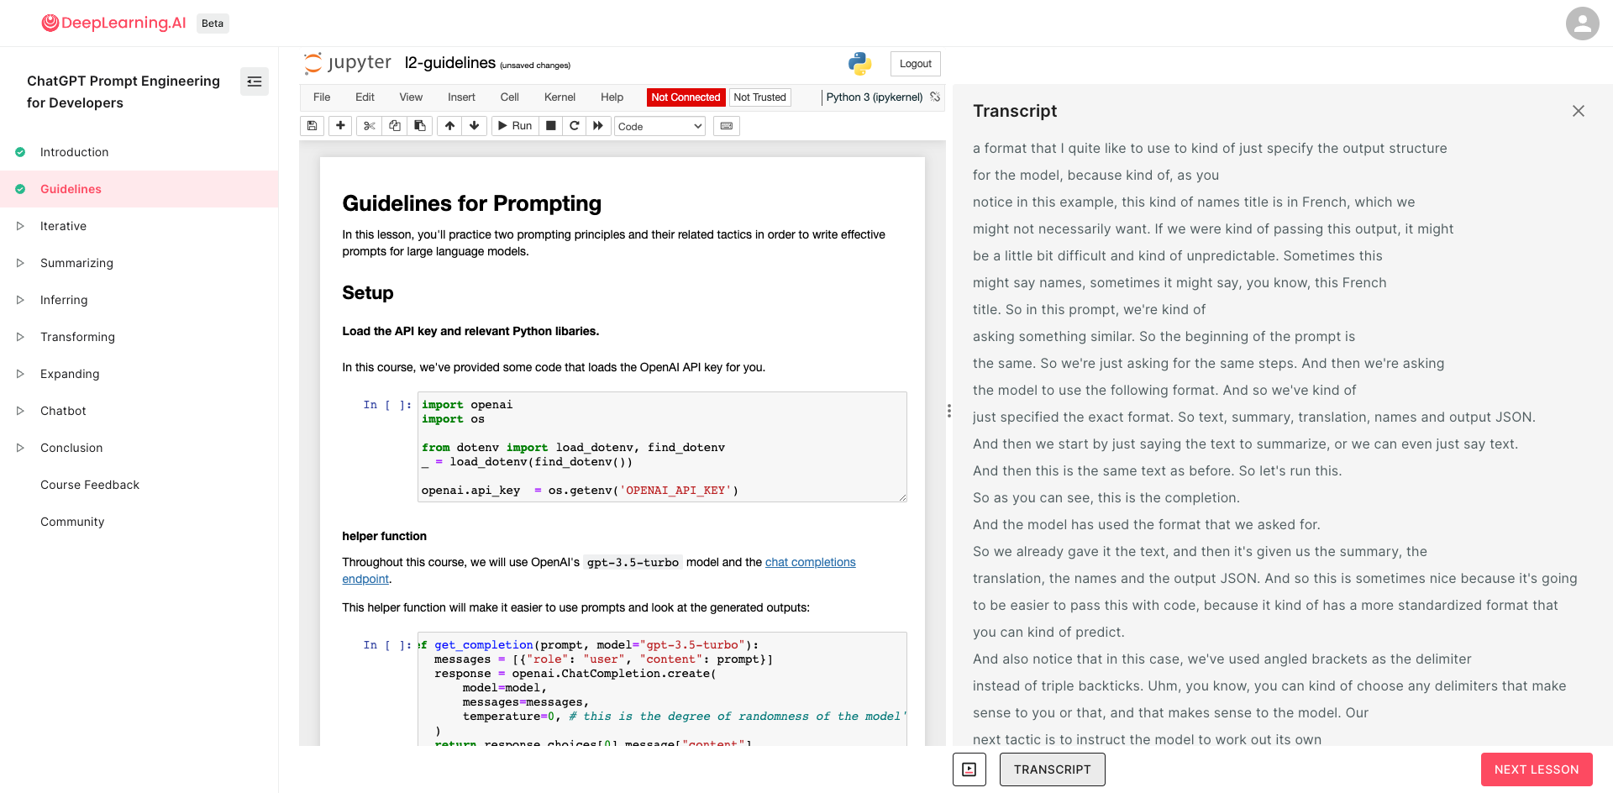Click the Logout button
The height and width of the screenshot is (793, 1613).
point(916,64)
